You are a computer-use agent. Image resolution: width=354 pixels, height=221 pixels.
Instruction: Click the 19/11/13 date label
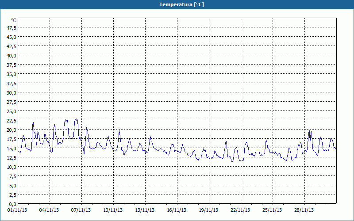208,210
